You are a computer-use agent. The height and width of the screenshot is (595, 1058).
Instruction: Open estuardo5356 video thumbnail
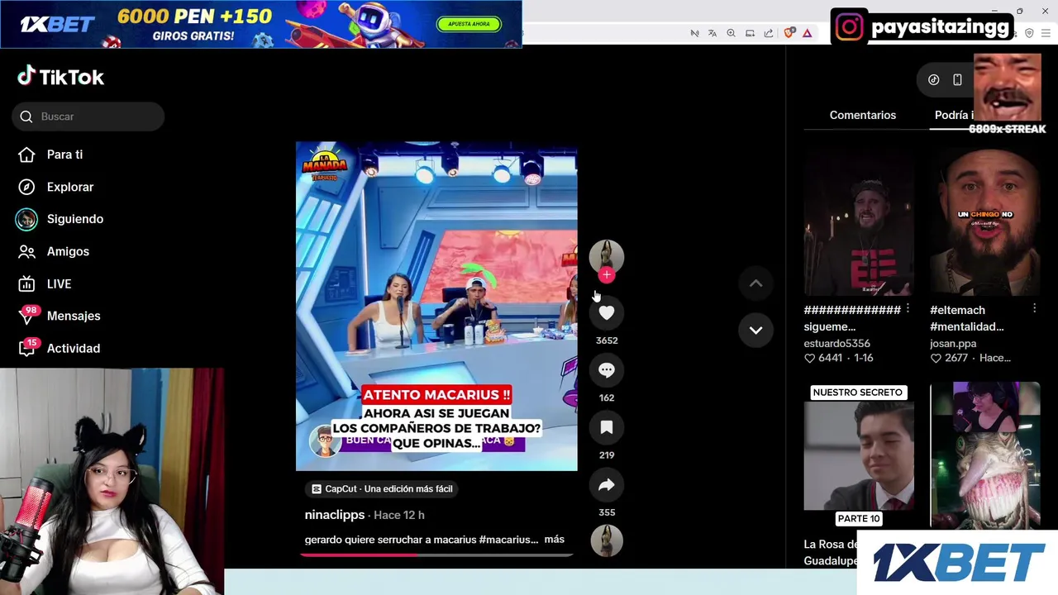pos(859,221)
